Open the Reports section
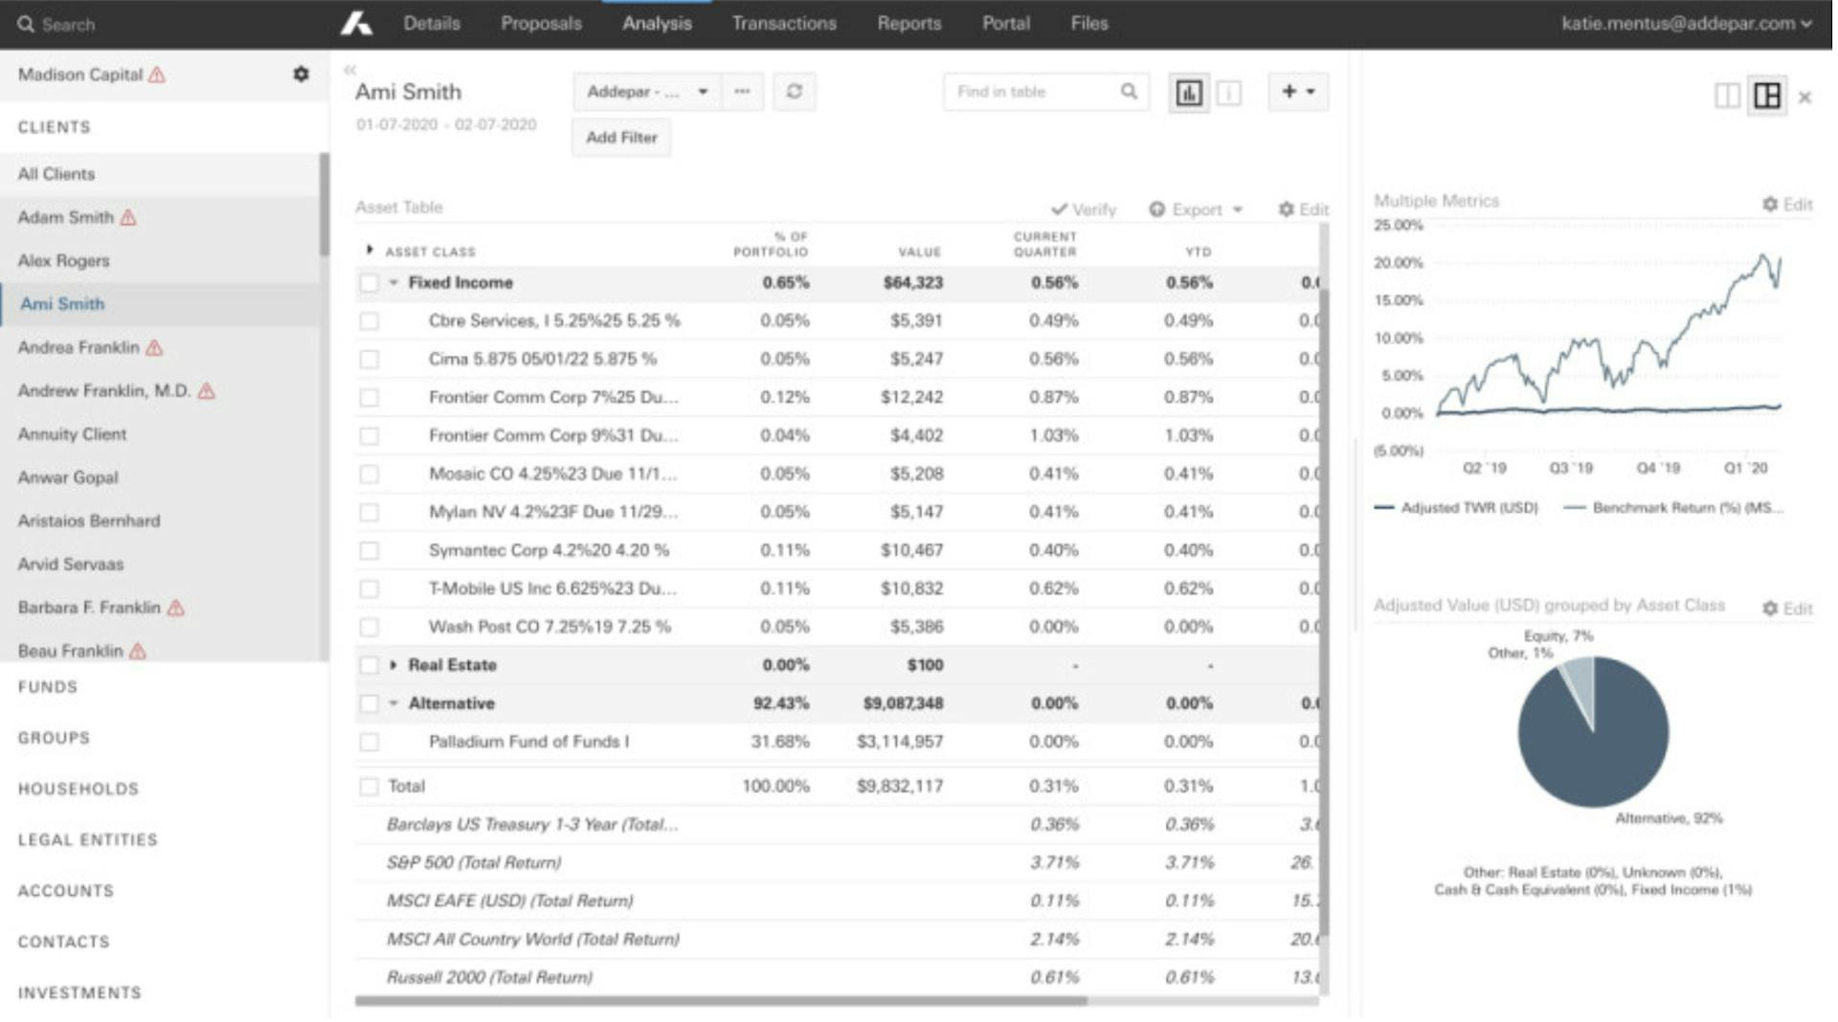This screenshot has width=1838, height=1022. tap(908, 23)
